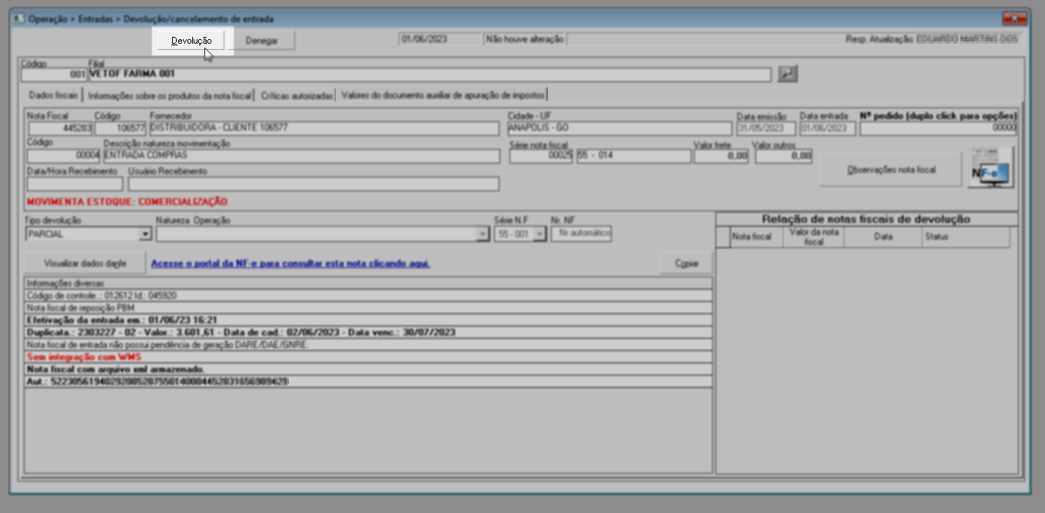Click the Nr. NF input field
This screenshot has width=1045, height=513.
(582, 233)
